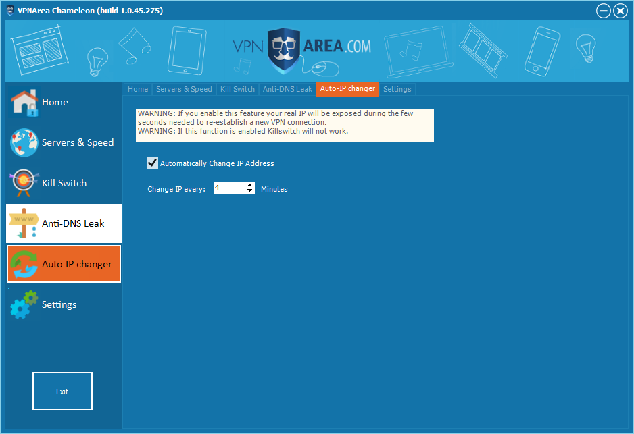The height and width of the screenshot is (434, 634).
Task: Click the Killswitch warning text box
Action: (285, 125)
